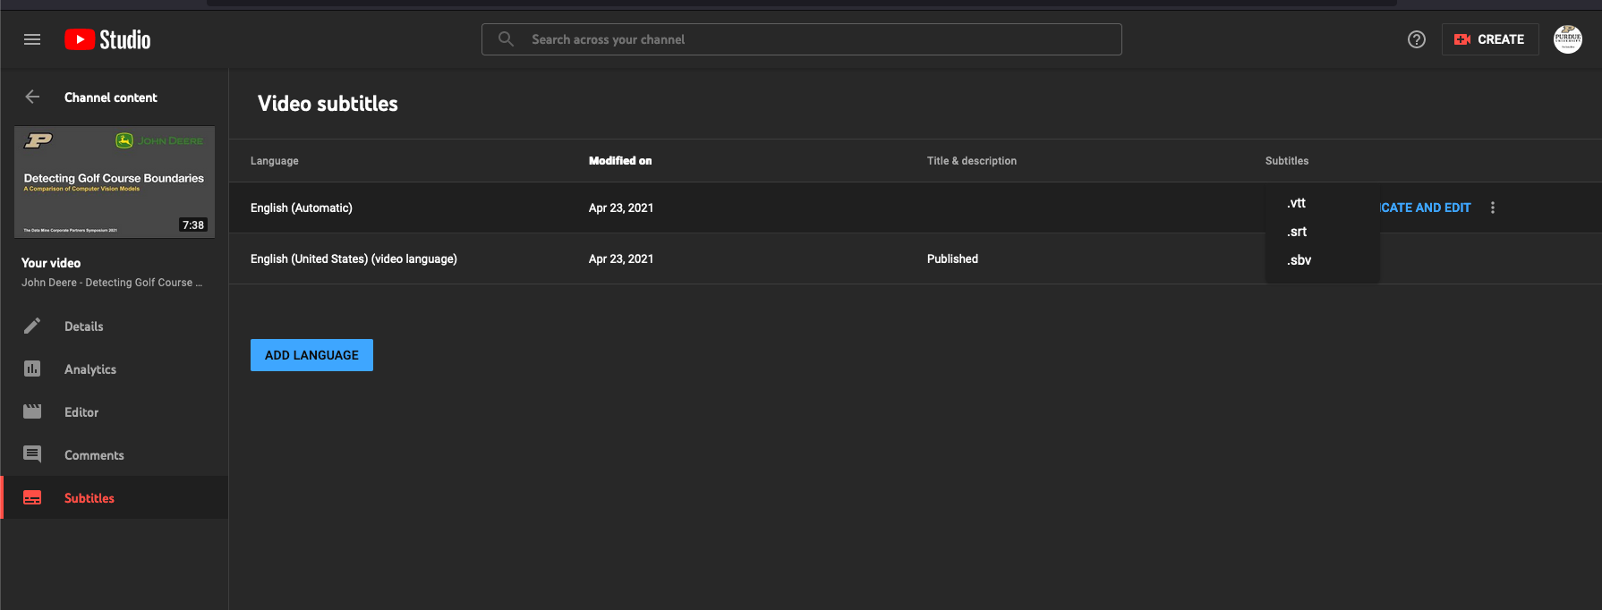Open the Subtitles sidebar tab
The image size is (1602, 610).
click(89, 498)
